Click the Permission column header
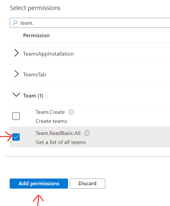Screen dimensions: 170x206 point(36,36)
